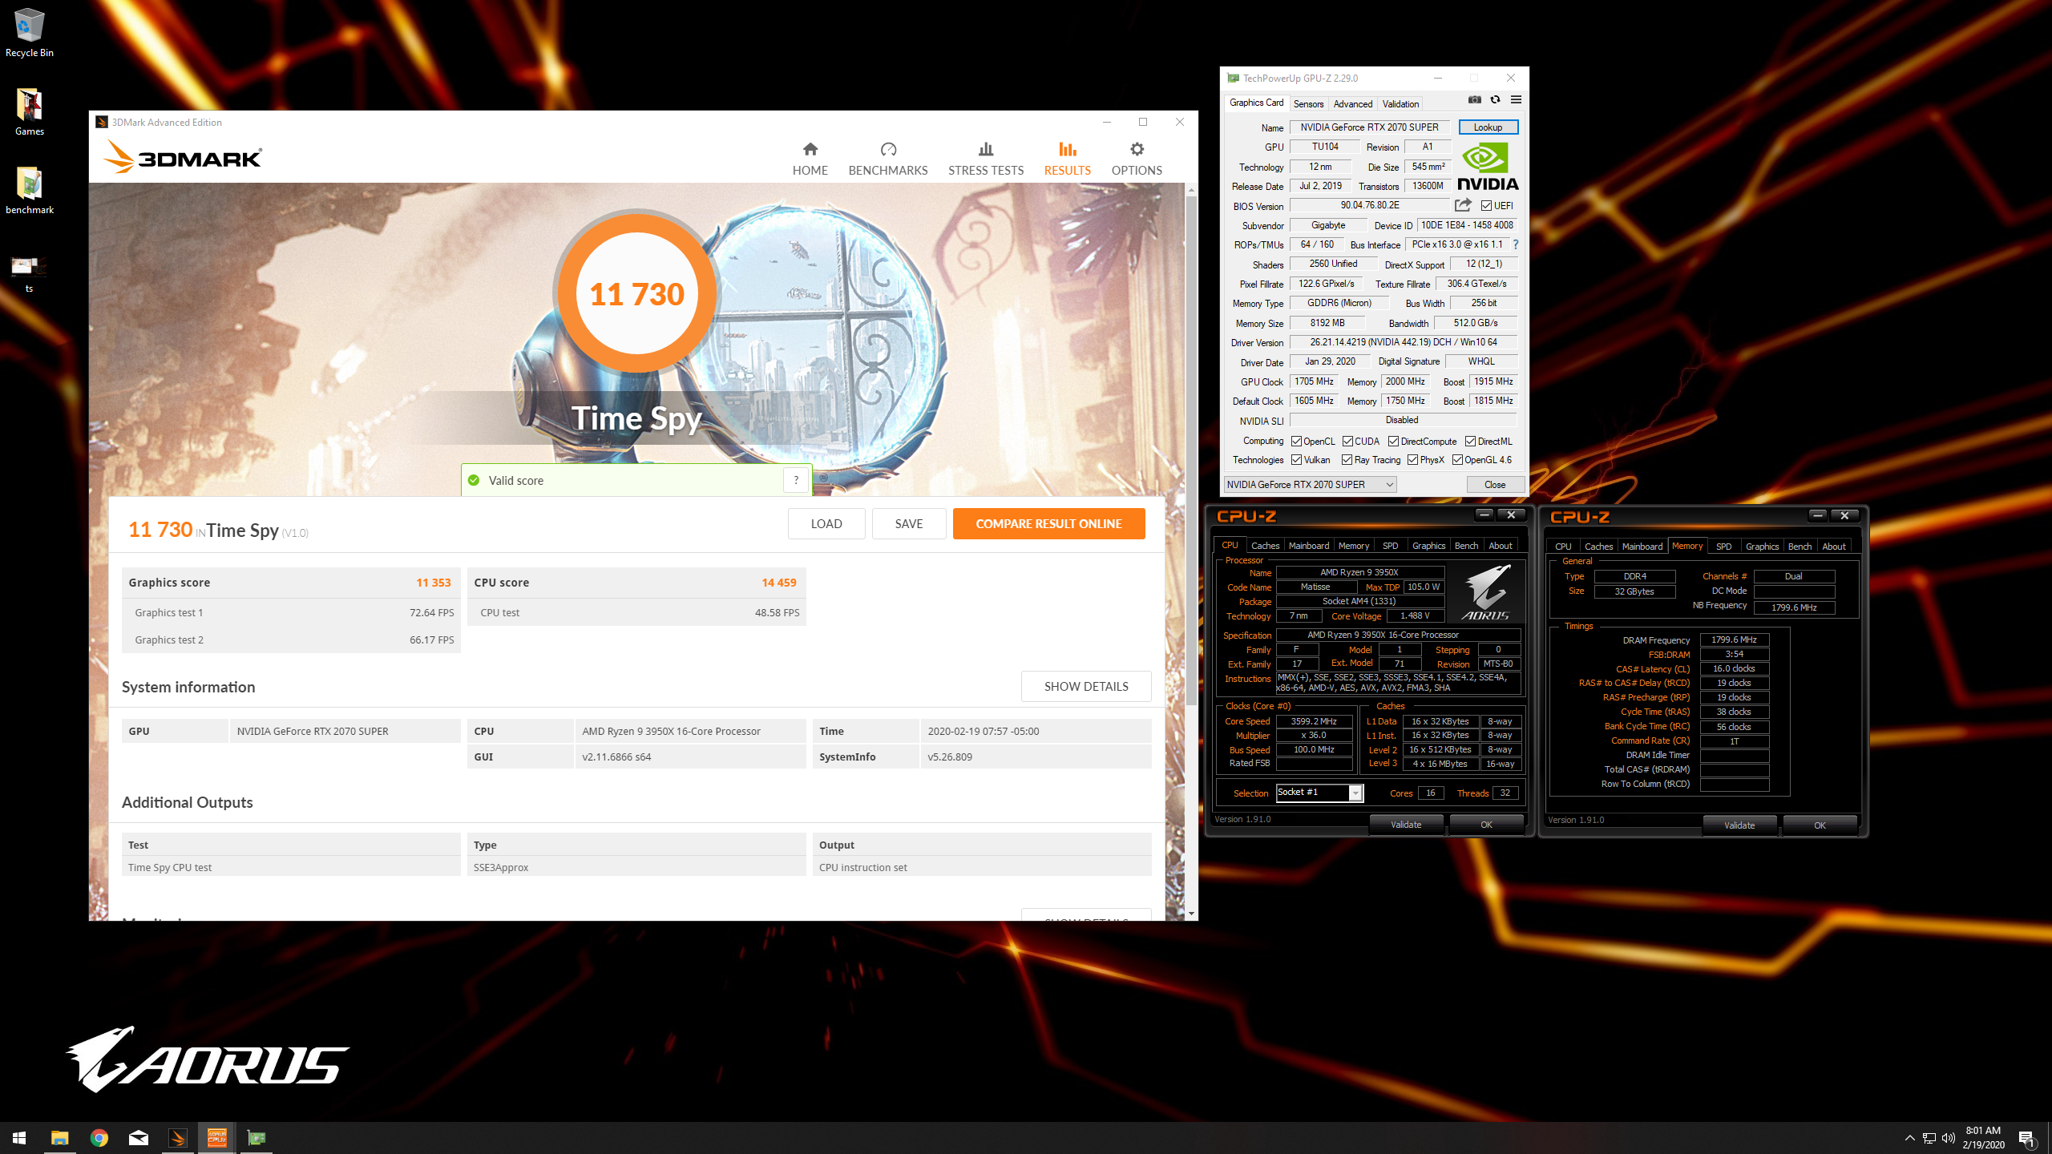The width and height of the screenshot is (2052, 1154).
Task: Open SPD tab in right CPU-Z window
Action: point(1723,547)
